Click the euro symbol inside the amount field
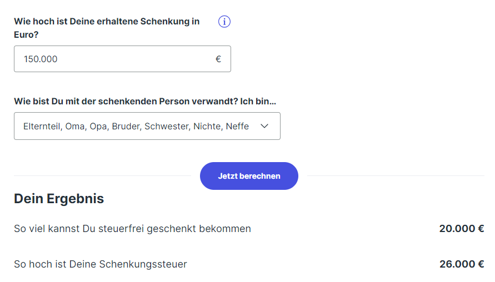 pyautogui.click(x=218, y=59)
